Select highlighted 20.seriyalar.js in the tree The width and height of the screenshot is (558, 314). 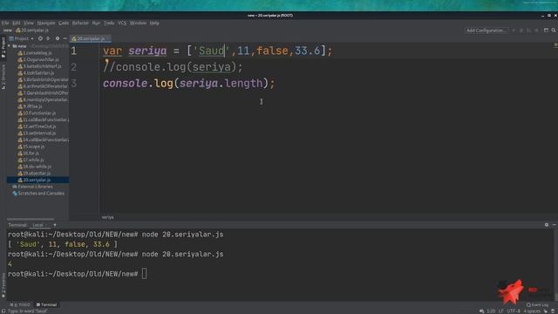[x=37, y=181]
